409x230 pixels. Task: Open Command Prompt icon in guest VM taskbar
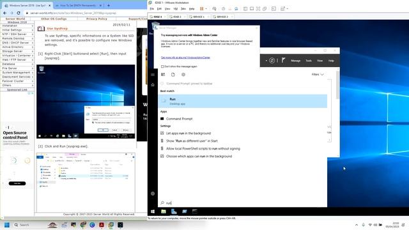coord(195,211)
